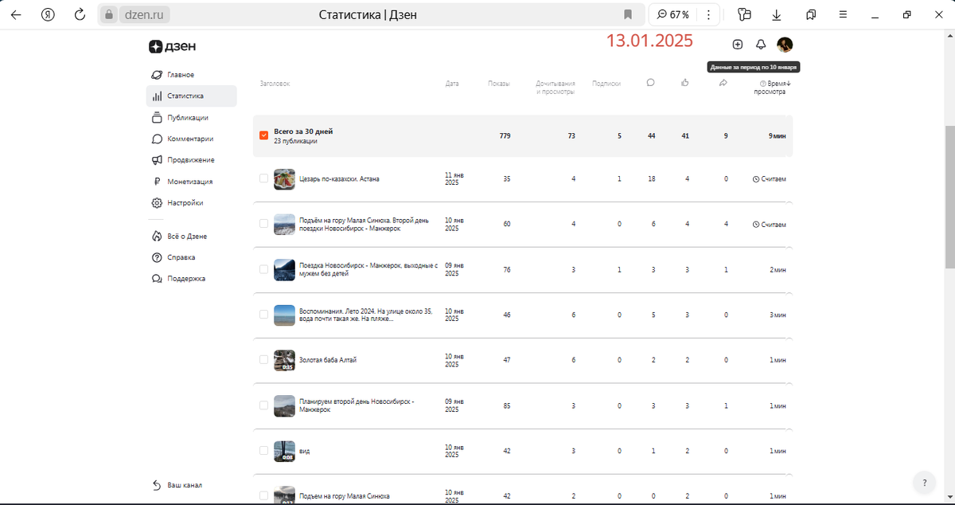Open the profile avatar menu
This screenshot has width=955, height=505.
pyautogui.click(x=785, y=45)
